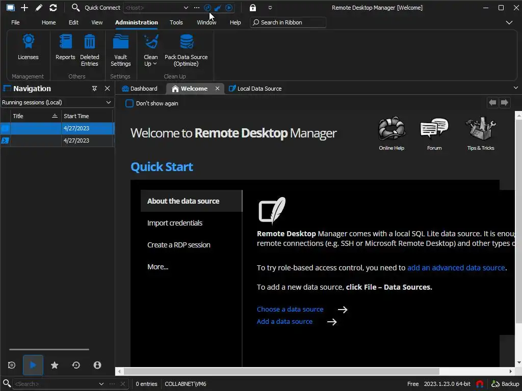Select the blue play opened-sessions icon
The height and width of the screenshot is (391, 522).
[33, 365]
